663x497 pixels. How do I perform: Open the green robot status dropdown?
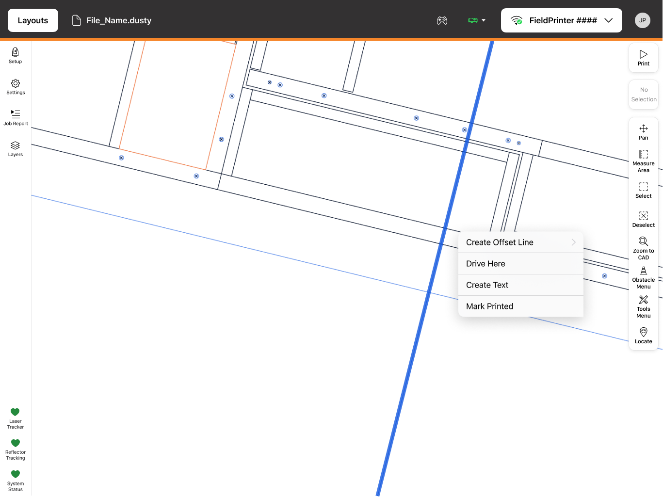tap(477, 20)
